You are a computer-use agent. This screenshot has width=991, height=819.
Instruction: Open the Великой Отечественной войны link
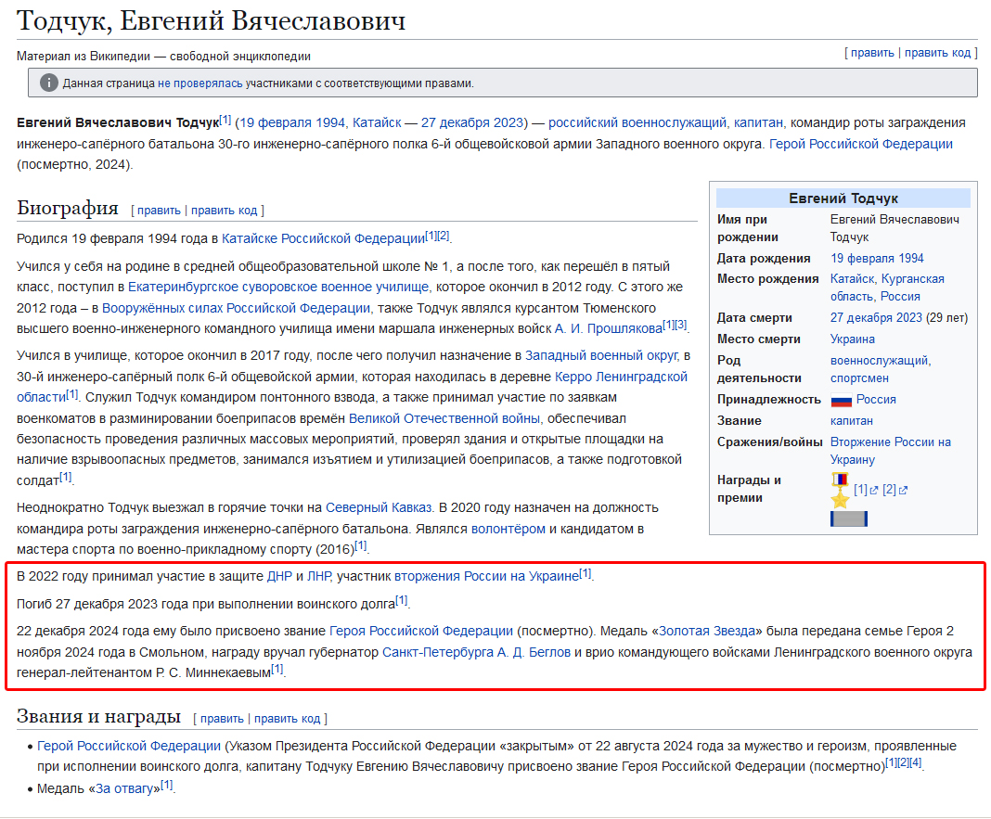pyautogui.click(x=445, y=418)
